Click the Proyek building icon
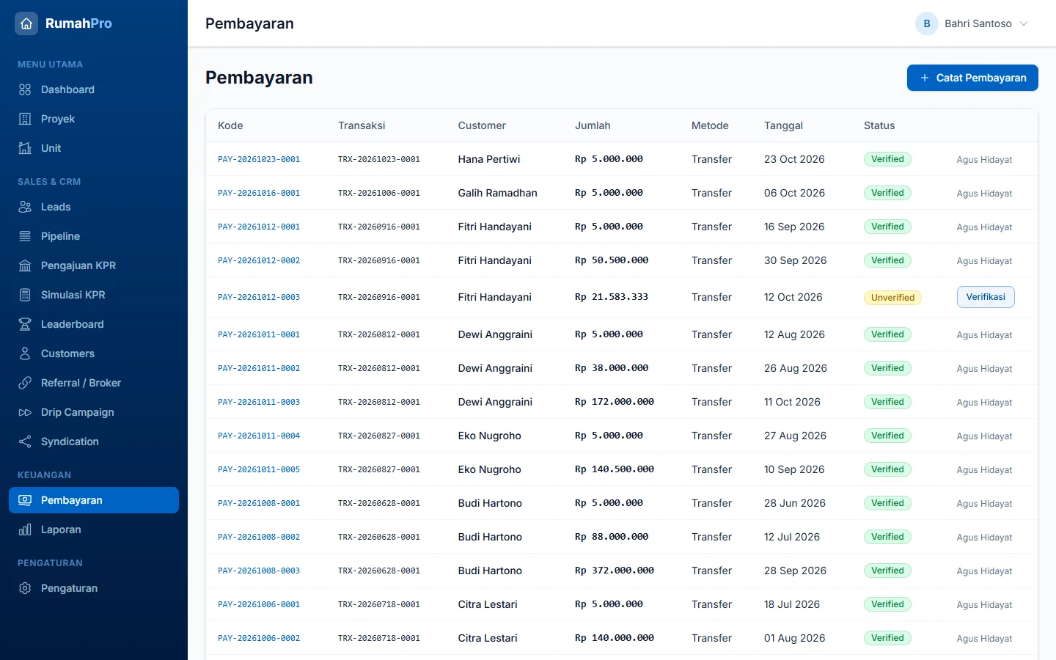 pos(25,119)
